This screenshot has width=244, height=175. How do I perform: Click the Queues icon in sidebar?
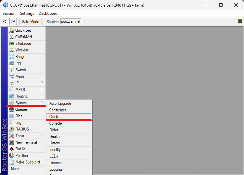pyautogui.click(x=12, y=109)
